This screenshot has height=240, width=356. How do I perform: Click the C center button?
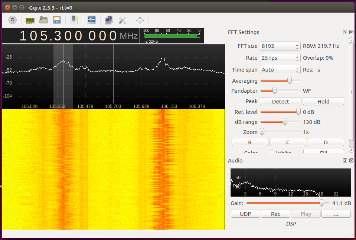pos(288,142)
